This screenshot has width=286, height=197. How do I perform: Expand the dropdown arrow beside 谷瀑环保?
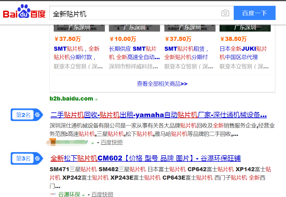83,195
